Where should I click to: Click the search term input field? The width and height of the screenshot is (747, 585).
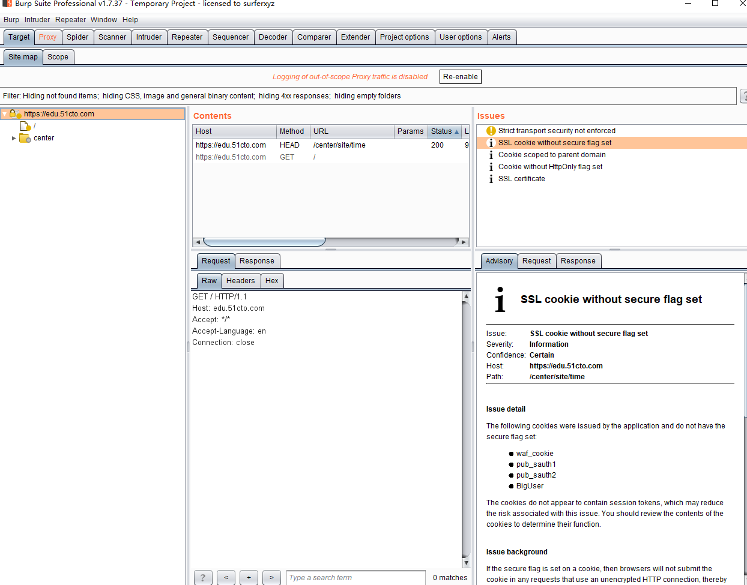tap(356, 578)
